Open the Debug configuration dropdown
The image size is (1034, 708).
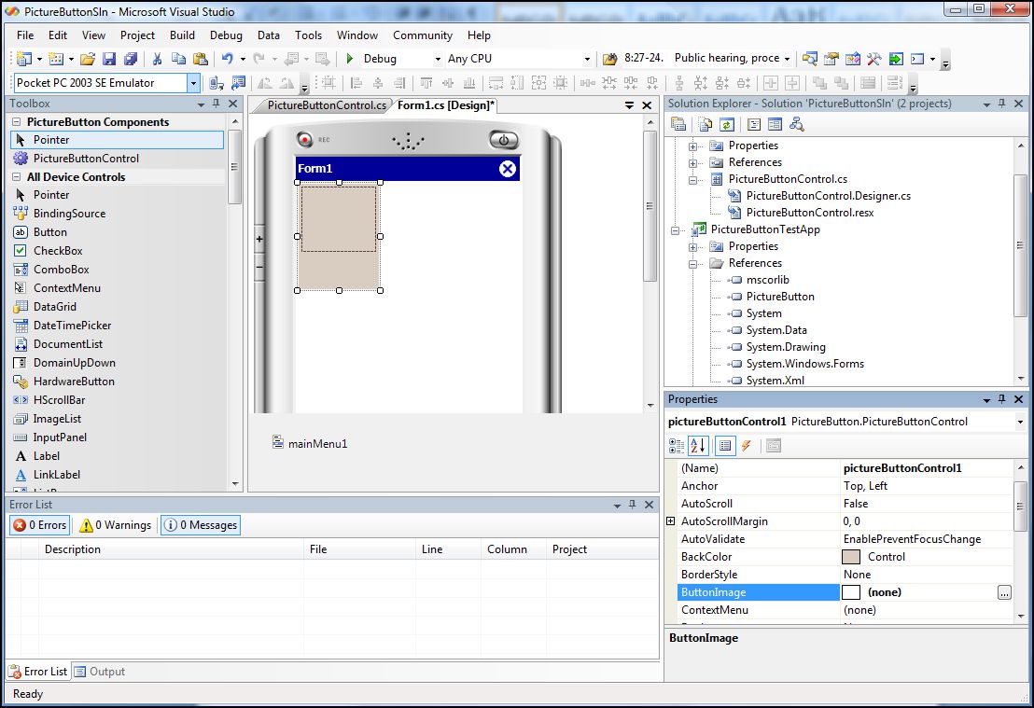[437, 60]
